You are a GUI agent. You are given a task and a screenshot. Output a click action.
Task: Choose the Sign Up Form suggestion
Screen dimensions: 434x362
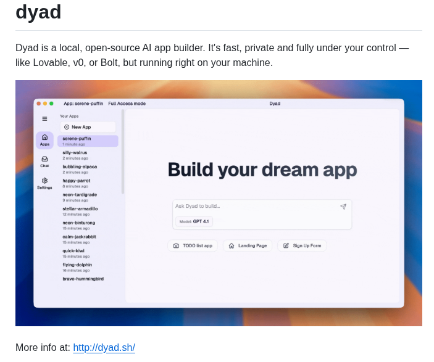(x=302, y=245)
